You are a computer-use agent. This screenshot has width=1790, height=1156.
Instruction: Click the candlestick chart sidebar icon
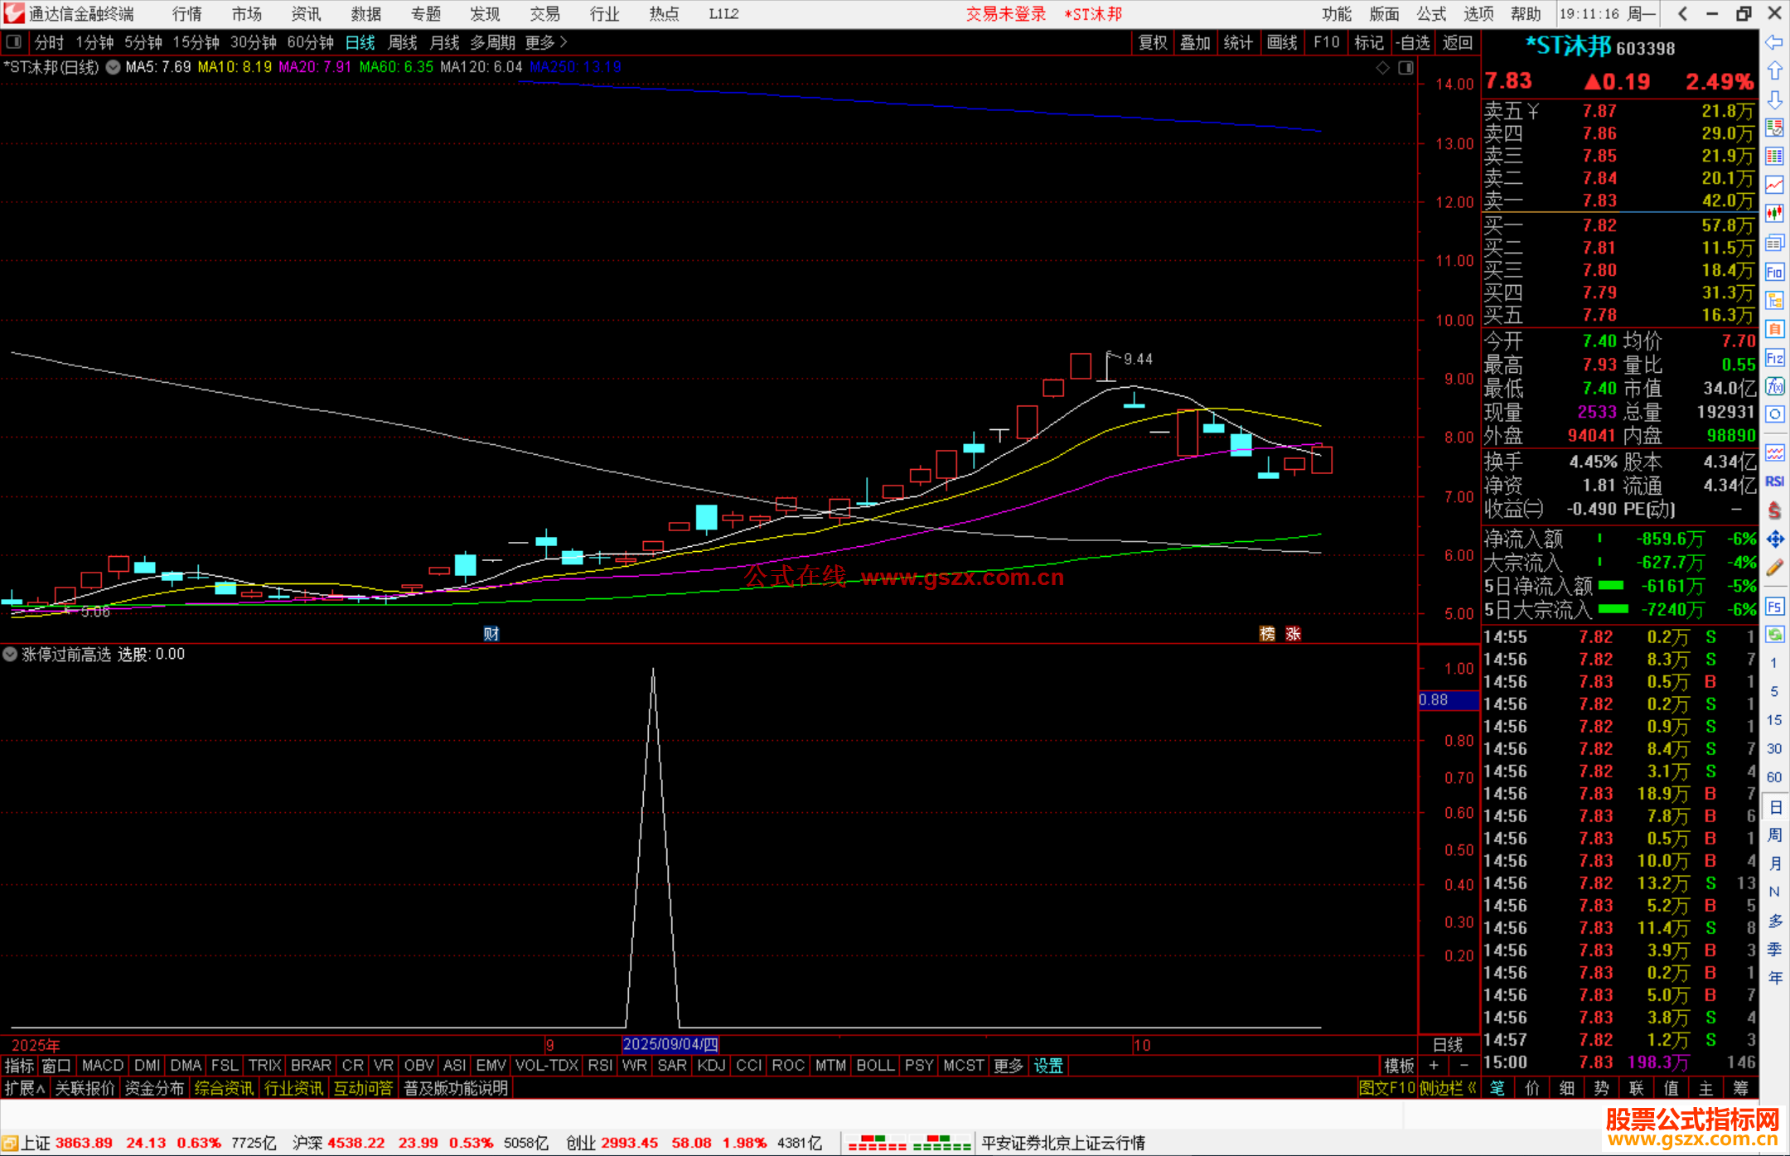1774,214
